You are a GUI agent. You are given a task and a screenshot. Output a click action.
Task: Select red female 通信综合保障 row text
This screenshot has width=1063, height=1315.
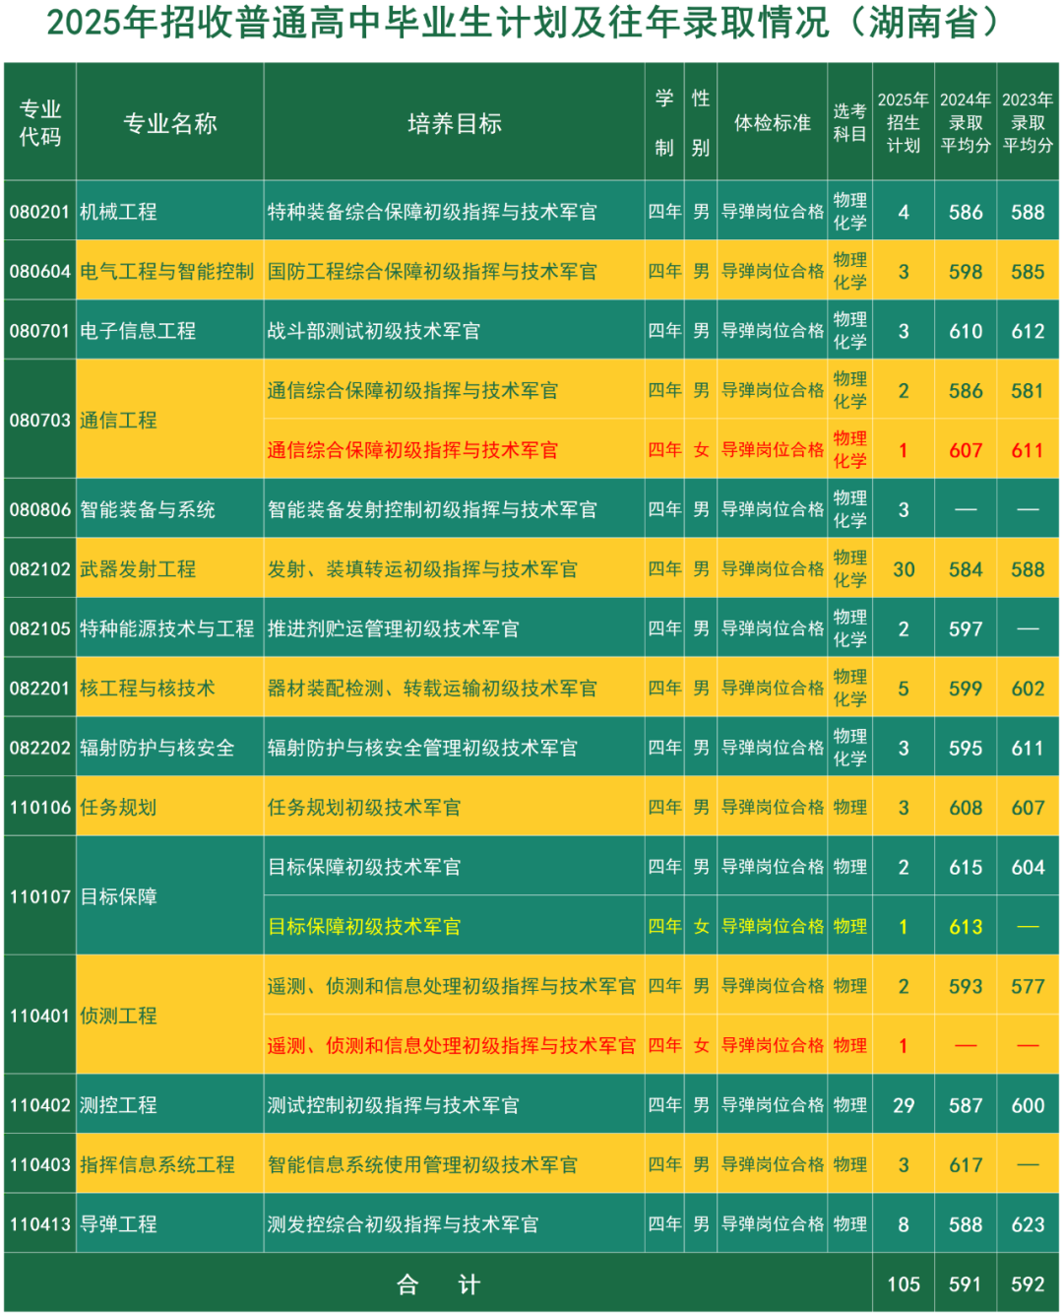coord(412,450)
